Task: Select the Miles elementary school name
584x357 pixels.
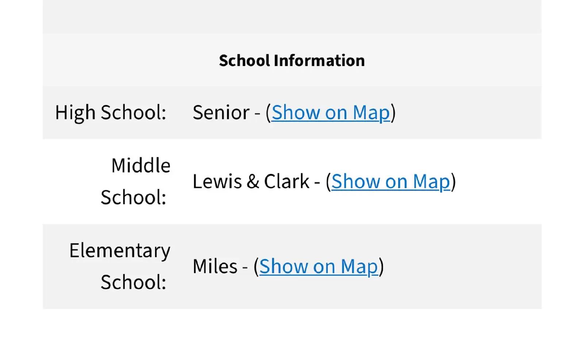Action: pyautogui.click(x=215, y=266)
